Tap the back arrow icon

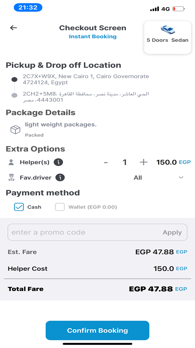13,28
